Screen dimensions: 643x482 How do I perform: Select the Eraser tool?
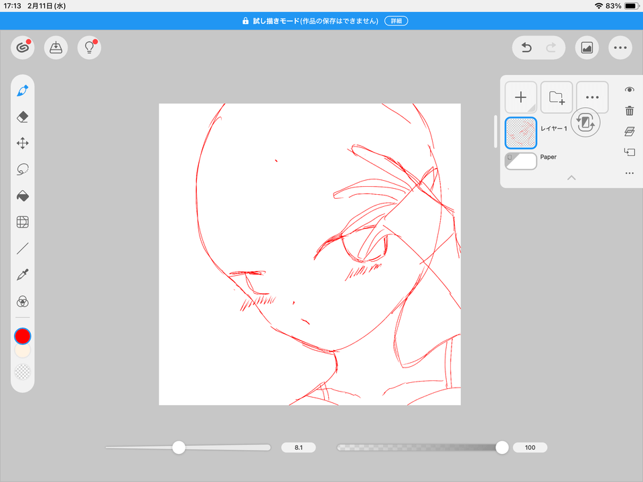coord(23,116)
